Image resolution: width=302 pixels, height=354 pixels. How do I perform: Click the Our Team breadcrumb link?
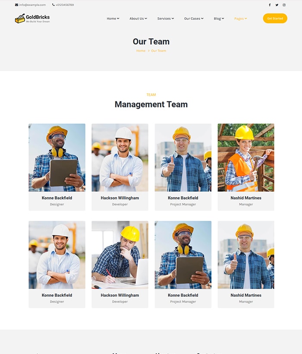pos(158,51)
